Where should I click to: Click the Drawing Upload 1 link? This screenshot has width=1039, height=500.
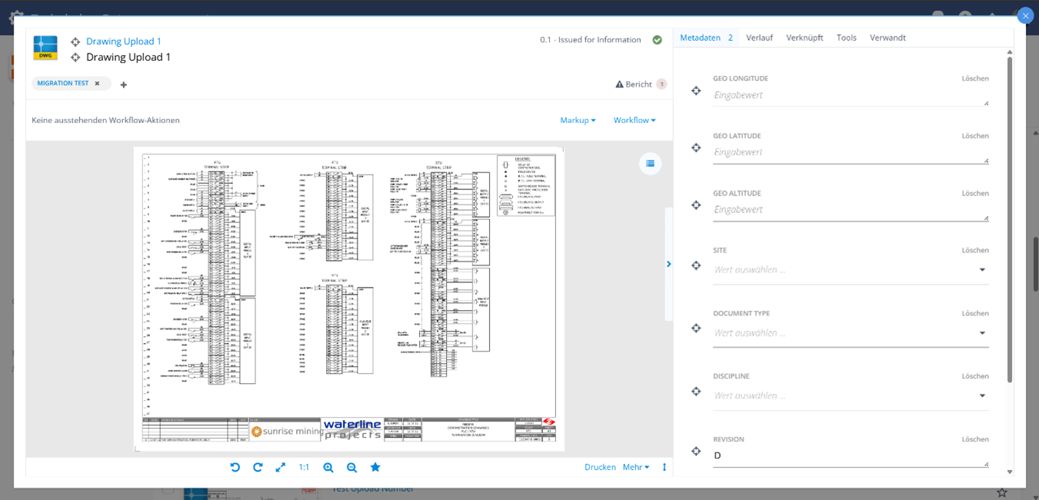point(124,42)
